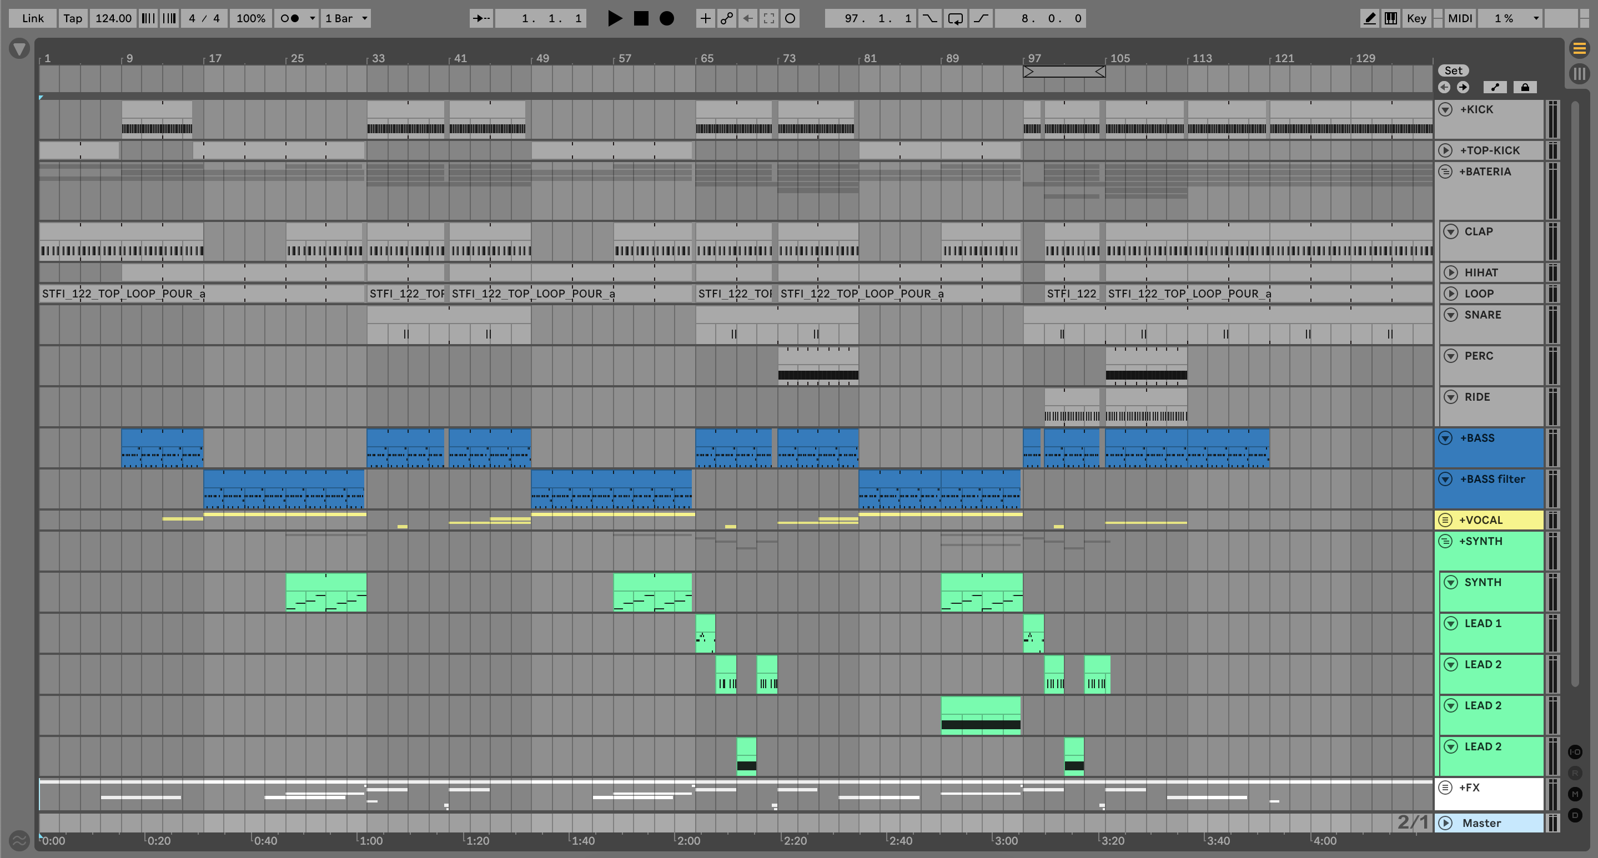The height and width of the screenshot is (858, 1598).
Task: Click the Tap tempo button
Action: tap(73, 18)
